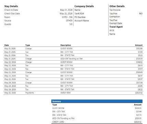The image size is (147, 124).
Task: Select the amount "$6.85"
Action: pyautogui.click(x=140, y=86)
